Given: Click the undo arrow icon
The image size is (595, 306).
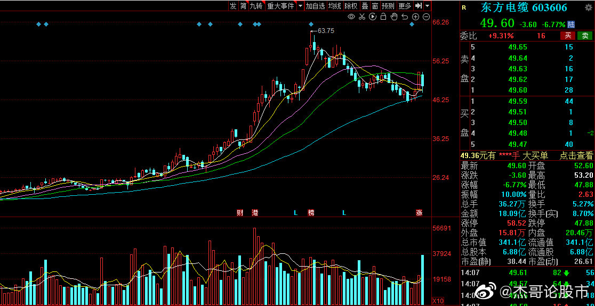Looking at the screenshot, I should pyautogui.click(x=405, y=17).
